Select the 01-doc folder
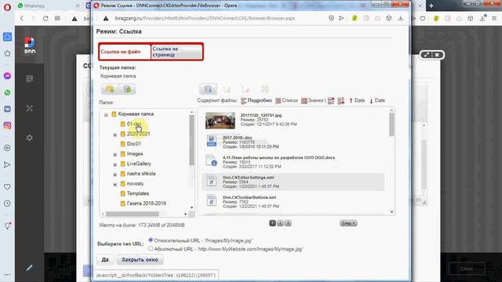The image size is (502, 282). coord(134,124)
